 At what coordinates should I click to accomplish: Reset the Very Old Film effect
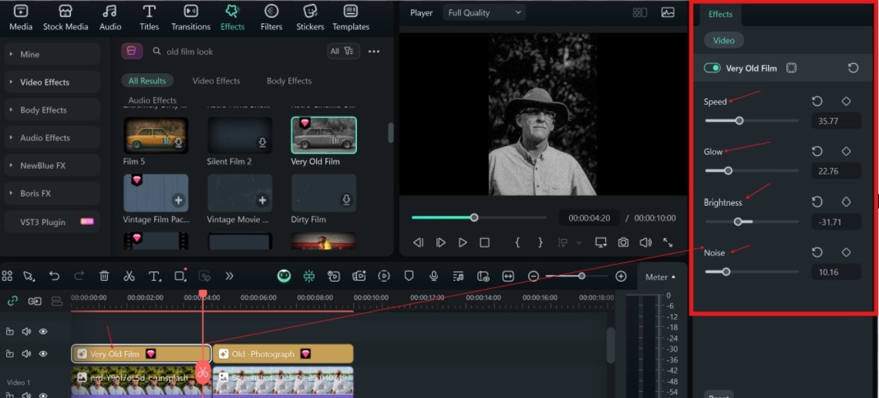tap(853, 68)
